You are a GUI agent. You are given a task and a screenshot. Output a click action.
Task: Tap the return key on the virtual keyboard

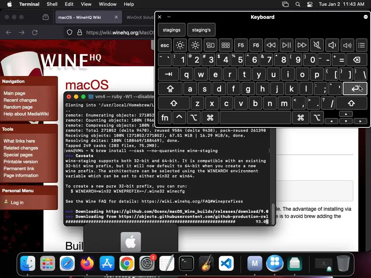click(355, 89)
